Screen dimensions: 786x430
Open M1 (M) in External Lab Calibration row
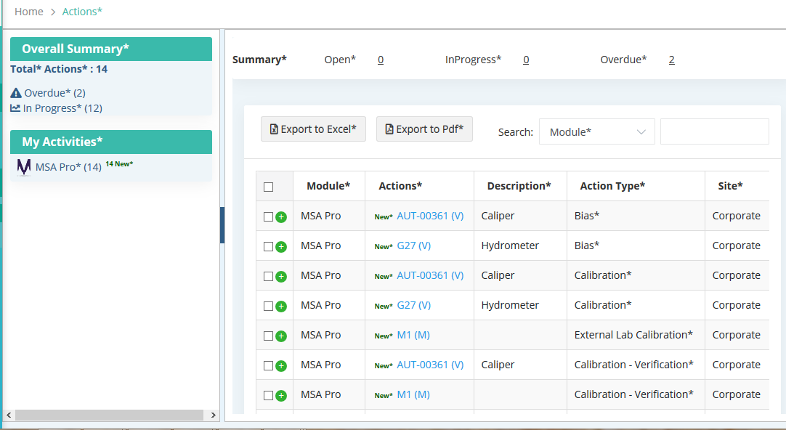pyautogui.click(x=413, y=335)
